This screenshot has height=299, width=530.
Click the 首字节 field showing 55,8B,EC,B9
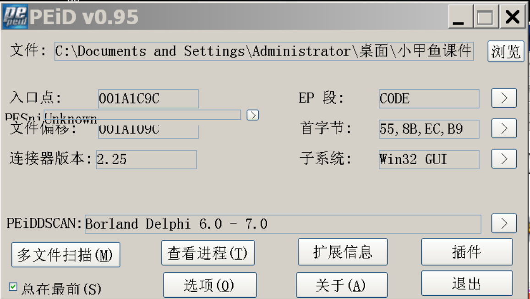click(429, 129)
